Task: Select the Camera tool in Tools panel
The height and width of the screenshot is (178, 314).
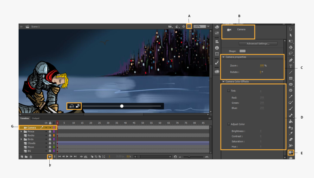Action: coord(291,153)
